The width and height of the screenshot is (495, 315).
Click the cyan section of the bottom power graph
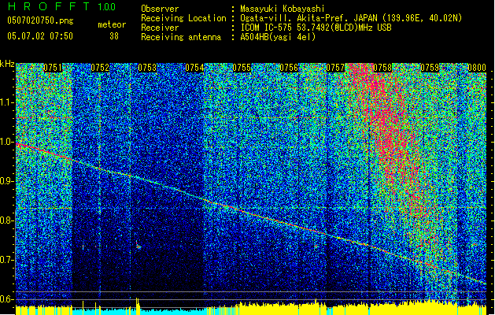click(x=139, y=312)
